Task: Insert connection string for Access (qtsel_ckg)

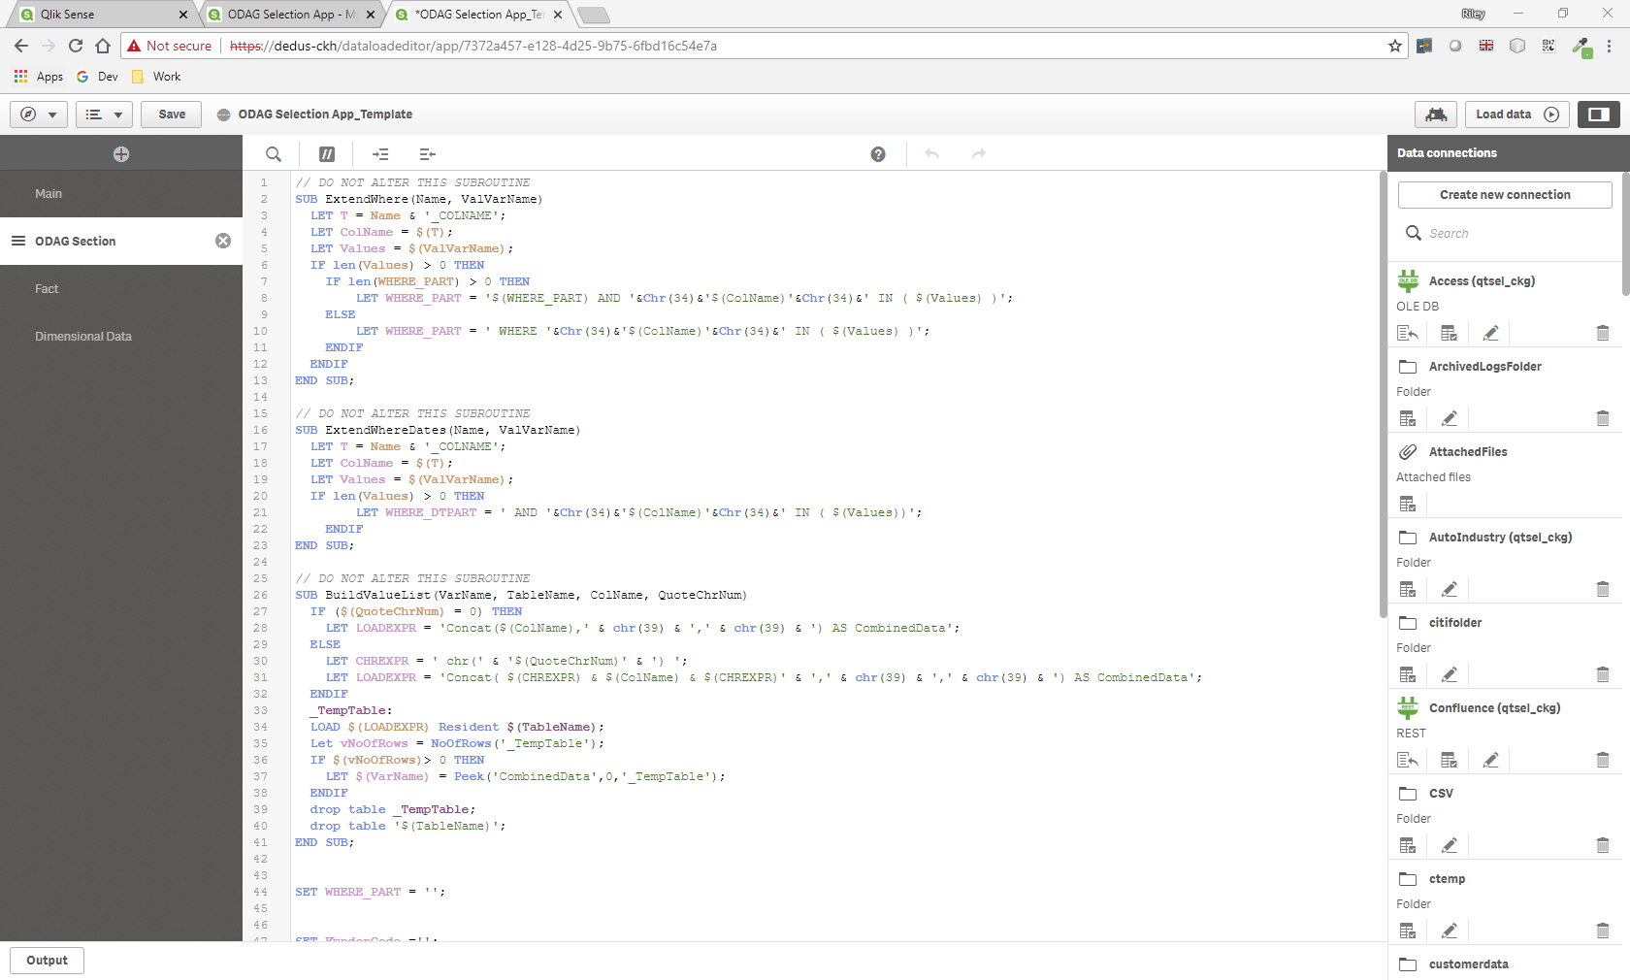Action: (x=1408, y=333)
